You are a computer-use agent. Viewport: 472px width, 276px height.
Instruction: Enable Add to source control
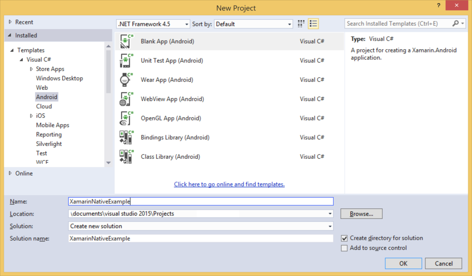tap(344, 247)
